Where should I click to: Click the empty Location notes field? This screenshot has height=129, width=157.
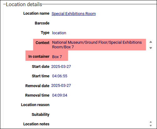100,124
